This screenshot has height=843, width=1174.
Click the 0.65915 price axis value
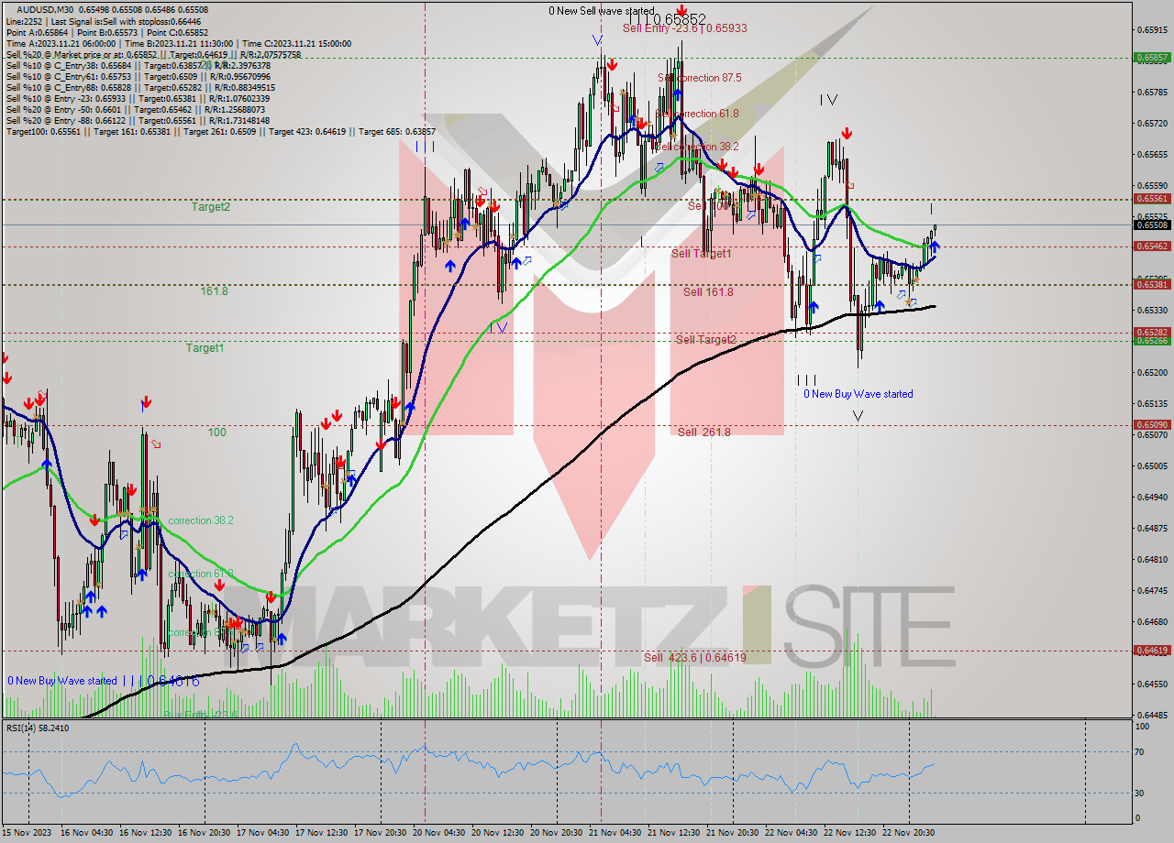[1152, 29]
